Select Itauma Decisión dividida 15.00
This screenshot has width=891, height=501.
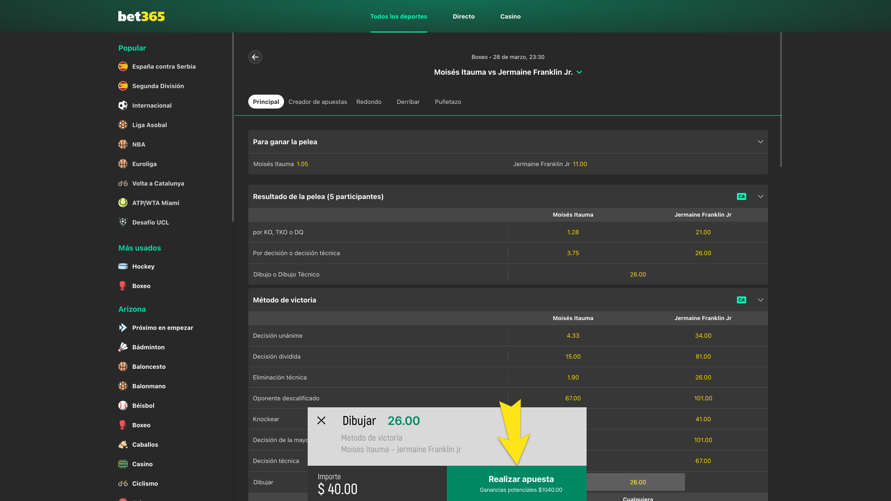click(573, 357)
